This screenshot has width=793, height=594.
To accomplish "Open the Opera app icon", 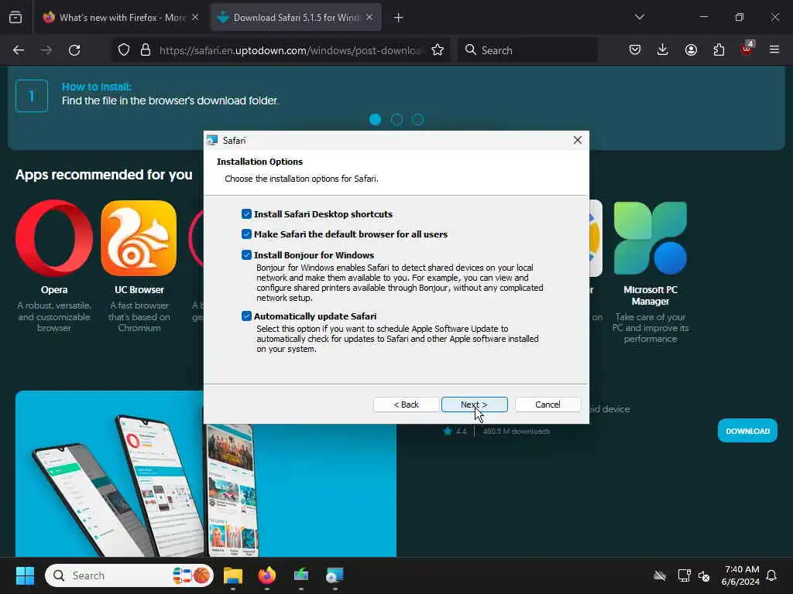I will point(54,238).
